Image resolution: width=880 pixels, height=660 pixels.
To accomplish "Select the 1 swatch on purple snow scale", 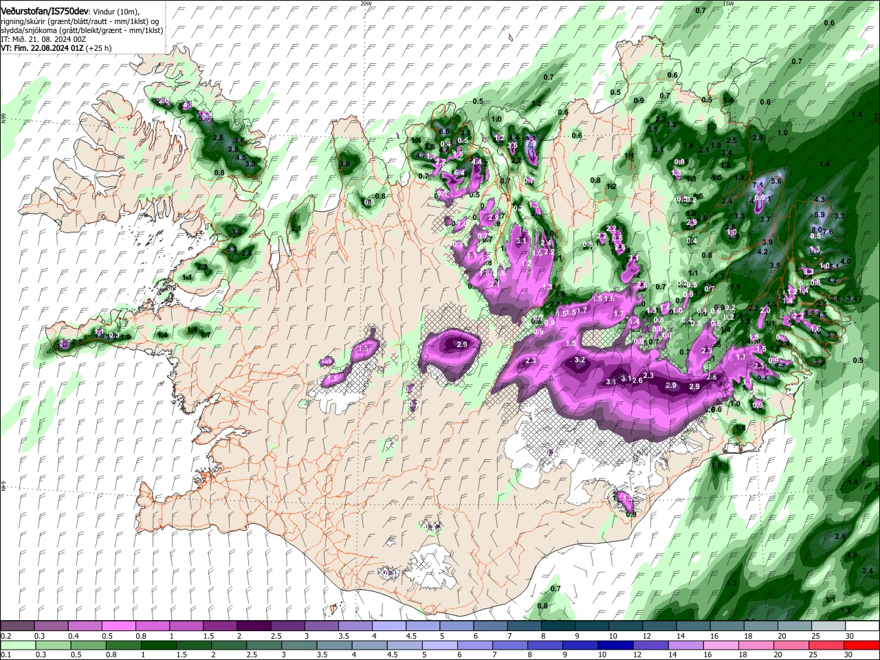I will (x=186, y=626).
